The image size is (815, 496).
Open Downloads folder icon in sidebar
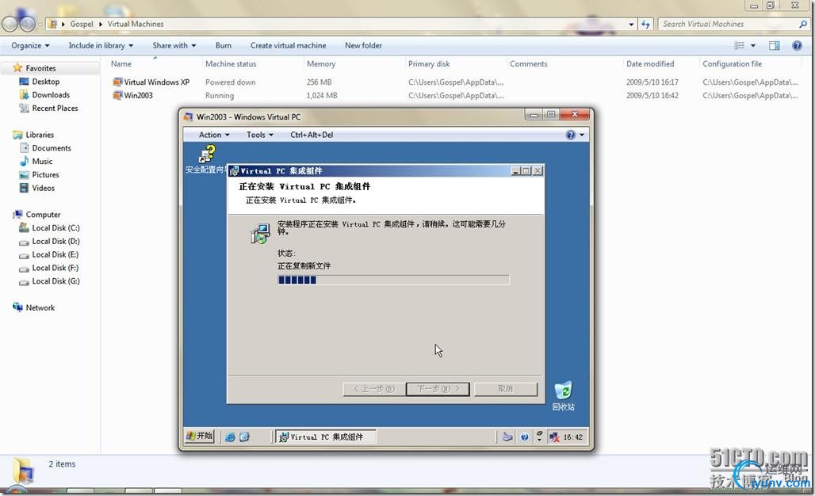[x=24, y=95]
